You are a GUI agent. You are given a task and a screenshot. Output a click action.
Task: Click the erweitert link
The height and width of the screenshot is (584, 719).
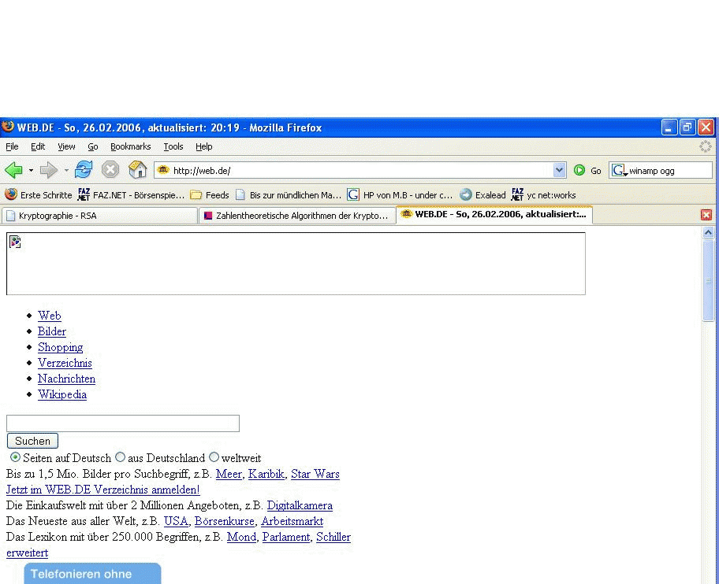pos(27,553)
